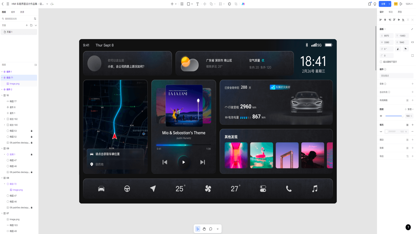Image resolution: width=416 pixels, height=234 pixels.
Task: Add auto layout 自动布局 with plus
Action: [x=412, y=92]
